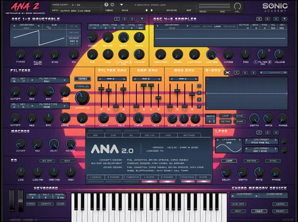Click the chord Learn button
298x222 pixels.
click(280, 204)
